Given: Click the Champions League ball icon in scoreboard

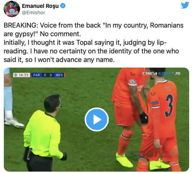Looking at the screenshot, I should pos(16,75).
